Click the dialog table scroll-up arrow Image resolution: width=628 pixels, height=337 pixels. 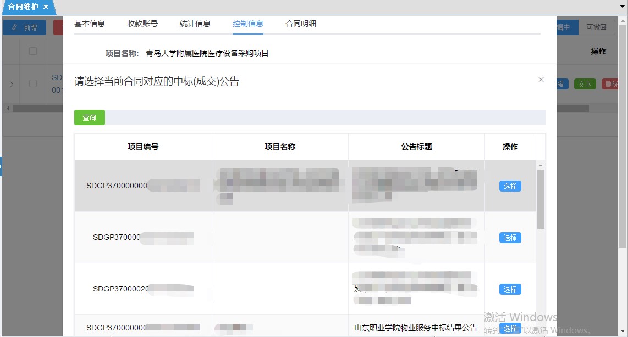pyautogui.click(x=541, y=165)
